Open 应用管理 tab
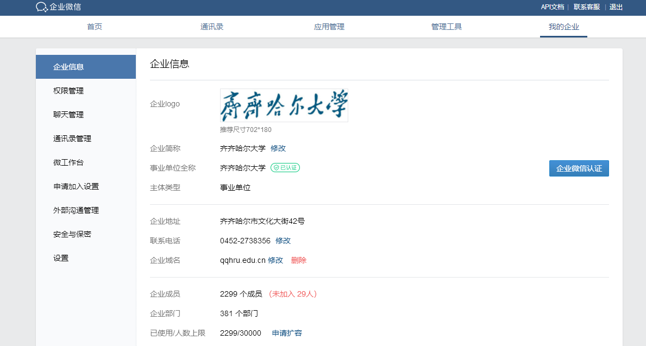 coord(329,27)
